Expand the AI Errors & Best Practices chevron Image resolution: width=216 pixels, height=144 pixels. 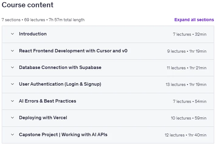[x=12, y=101]
